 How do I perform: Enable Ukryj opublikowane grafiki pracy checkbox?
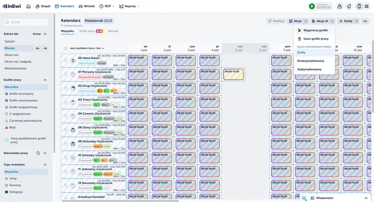[7, 139]
